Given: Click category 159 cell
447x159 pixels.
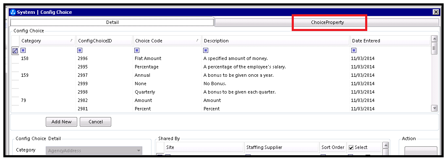Looking at the screenshot, I should (25, 75).
